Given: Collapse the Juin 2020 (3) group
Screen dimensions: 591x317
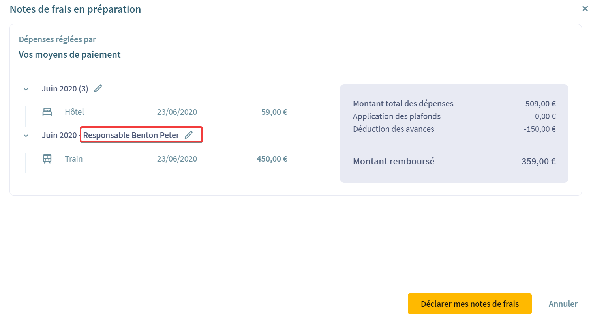Looking at the screenshot, I should coord(26,89).
